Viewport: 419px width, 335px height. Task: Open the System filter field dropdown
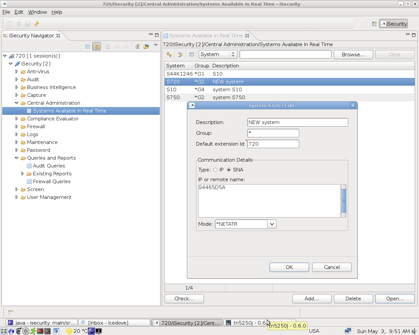click(218, 54)
